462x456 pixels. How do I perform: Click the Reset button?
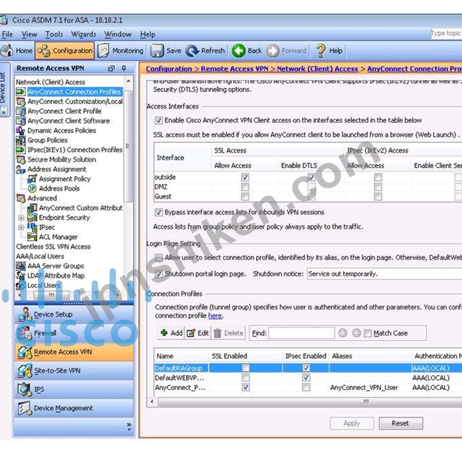click(x=401, y=423)
